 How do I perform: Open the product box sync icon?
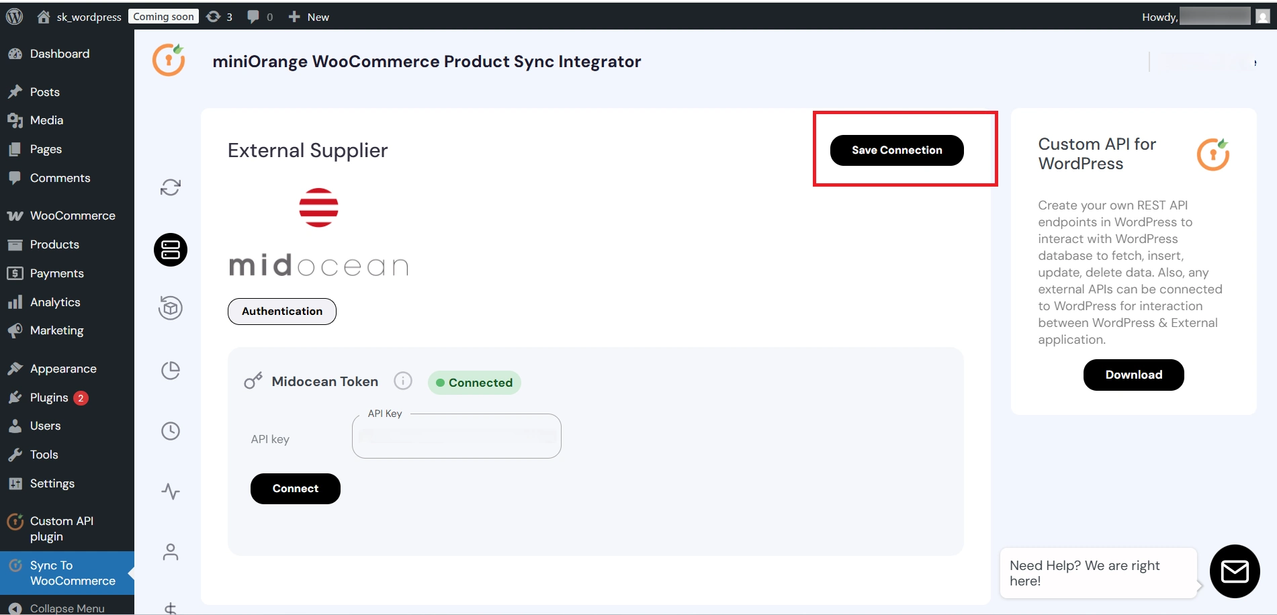point(171,308)
